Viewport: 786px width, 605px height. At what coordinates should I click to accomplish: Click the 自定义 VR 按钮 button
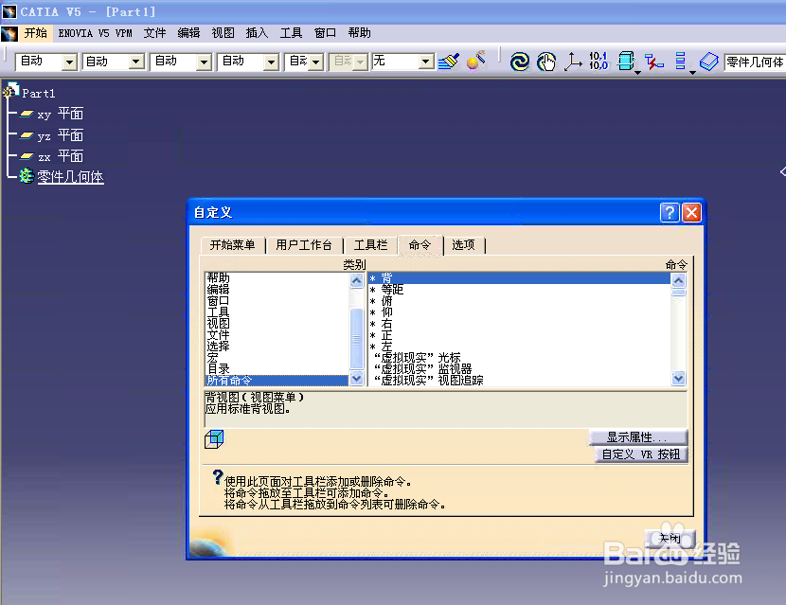641,454
